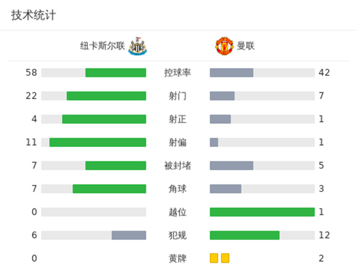
Task: Click the 控球率 stat label
Action: click(x=177, y=73)
